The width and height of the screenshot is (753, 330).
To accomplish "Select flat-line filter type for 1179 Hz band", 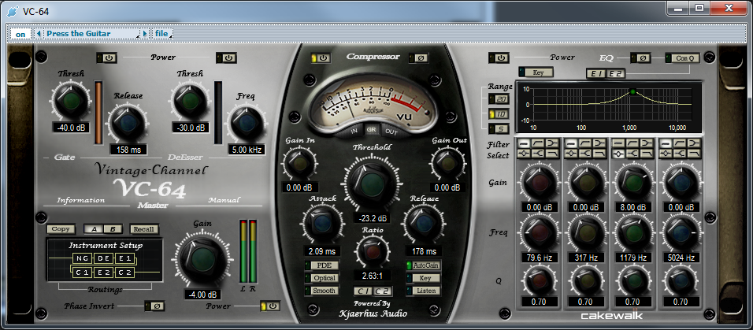I will (618, 143).
